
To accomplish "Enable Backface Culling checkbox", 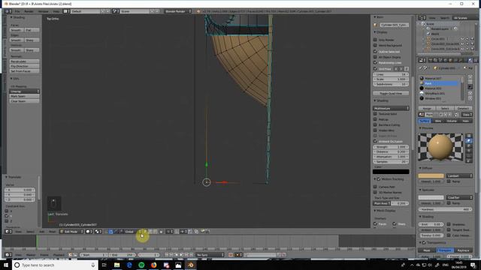I will (375, 125).
